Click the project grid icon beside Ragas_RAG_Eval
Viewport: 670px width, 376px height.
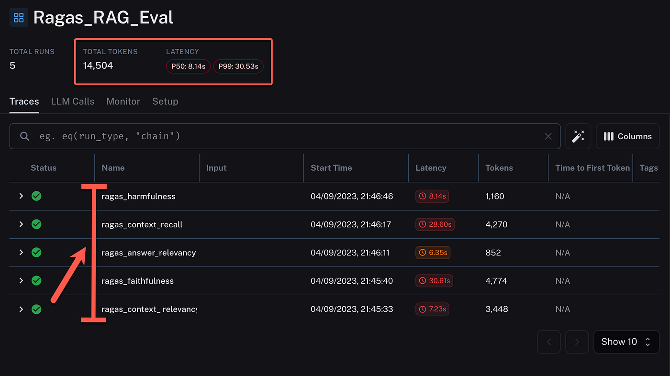point(19,18)
